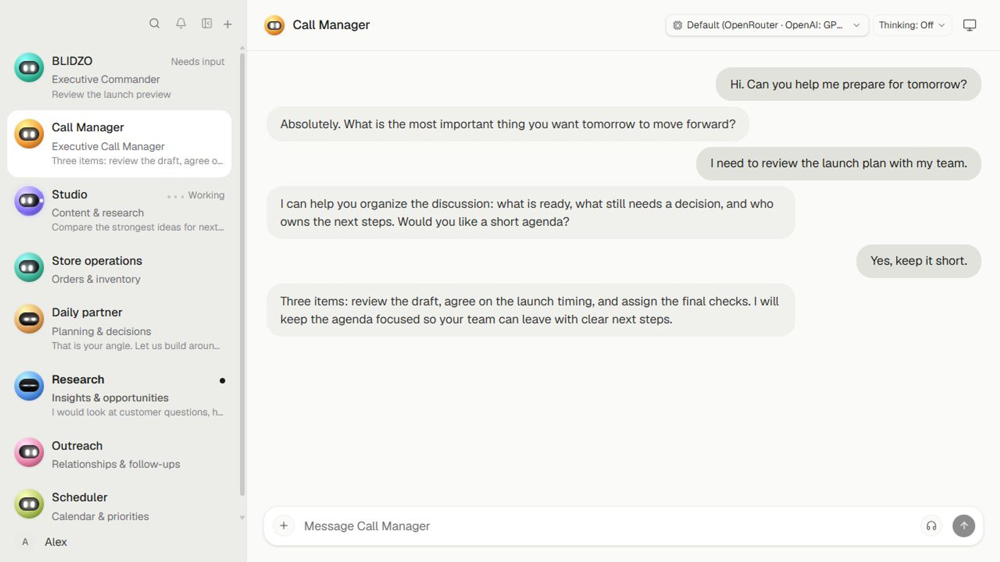The width and height of the screenshot is (1000, 562).
Task: Click "I need to review the launch plan" message
Action: click(839, 163)
